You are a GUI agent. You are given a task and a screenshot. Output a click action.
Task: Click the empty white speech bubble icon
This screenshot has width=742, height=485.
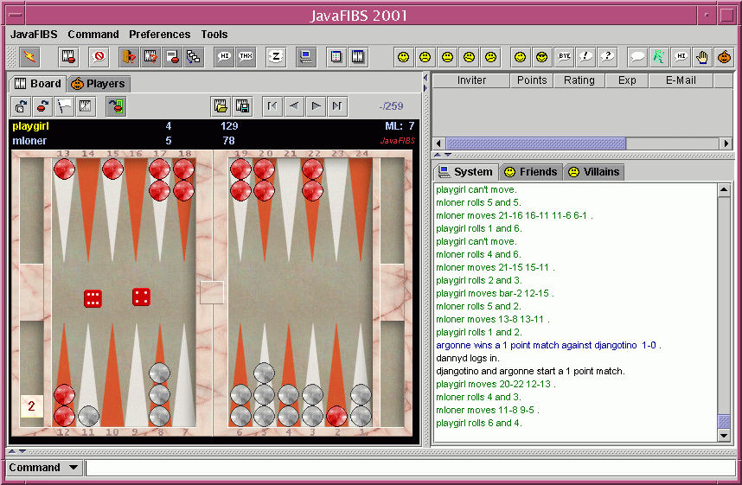(637, 57)
